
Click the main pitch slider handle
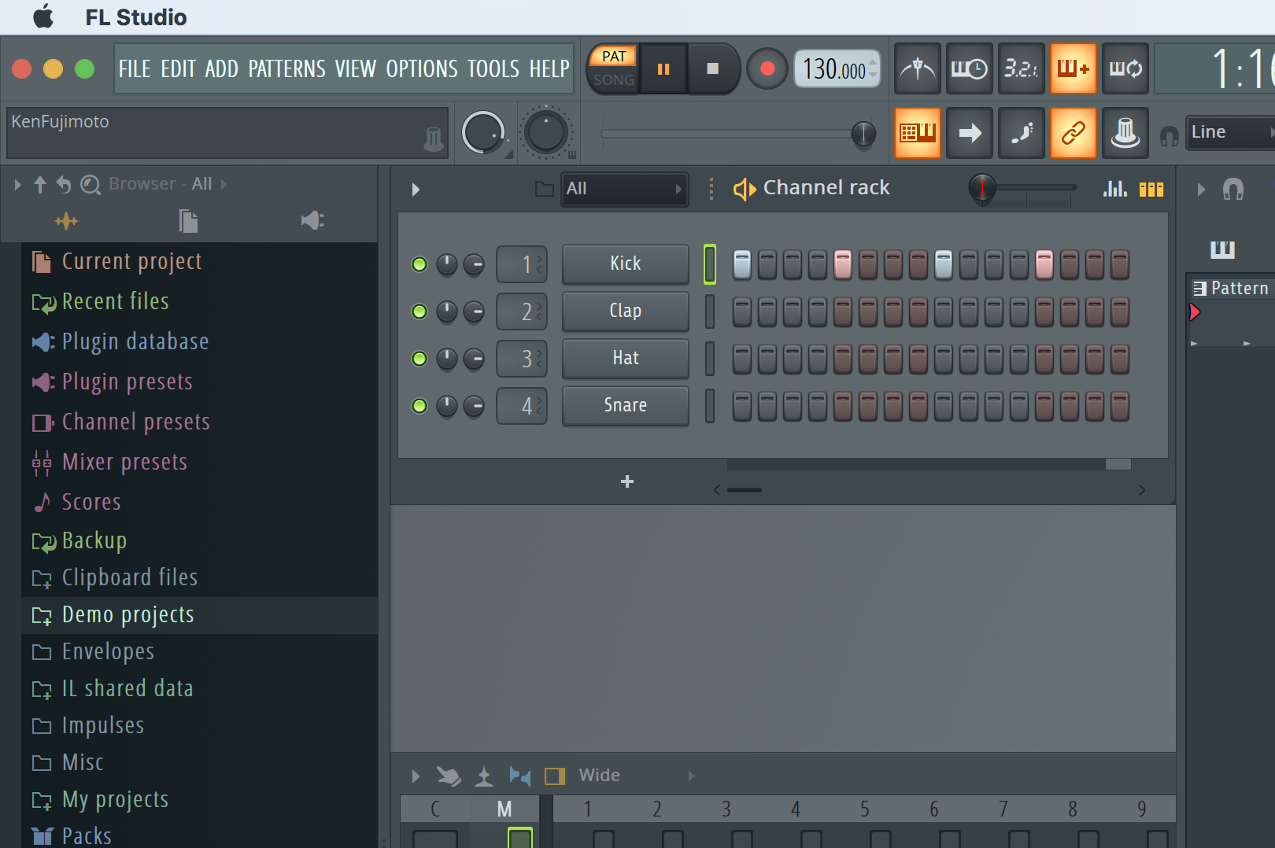pyautogui.click(x=863, y=134)
